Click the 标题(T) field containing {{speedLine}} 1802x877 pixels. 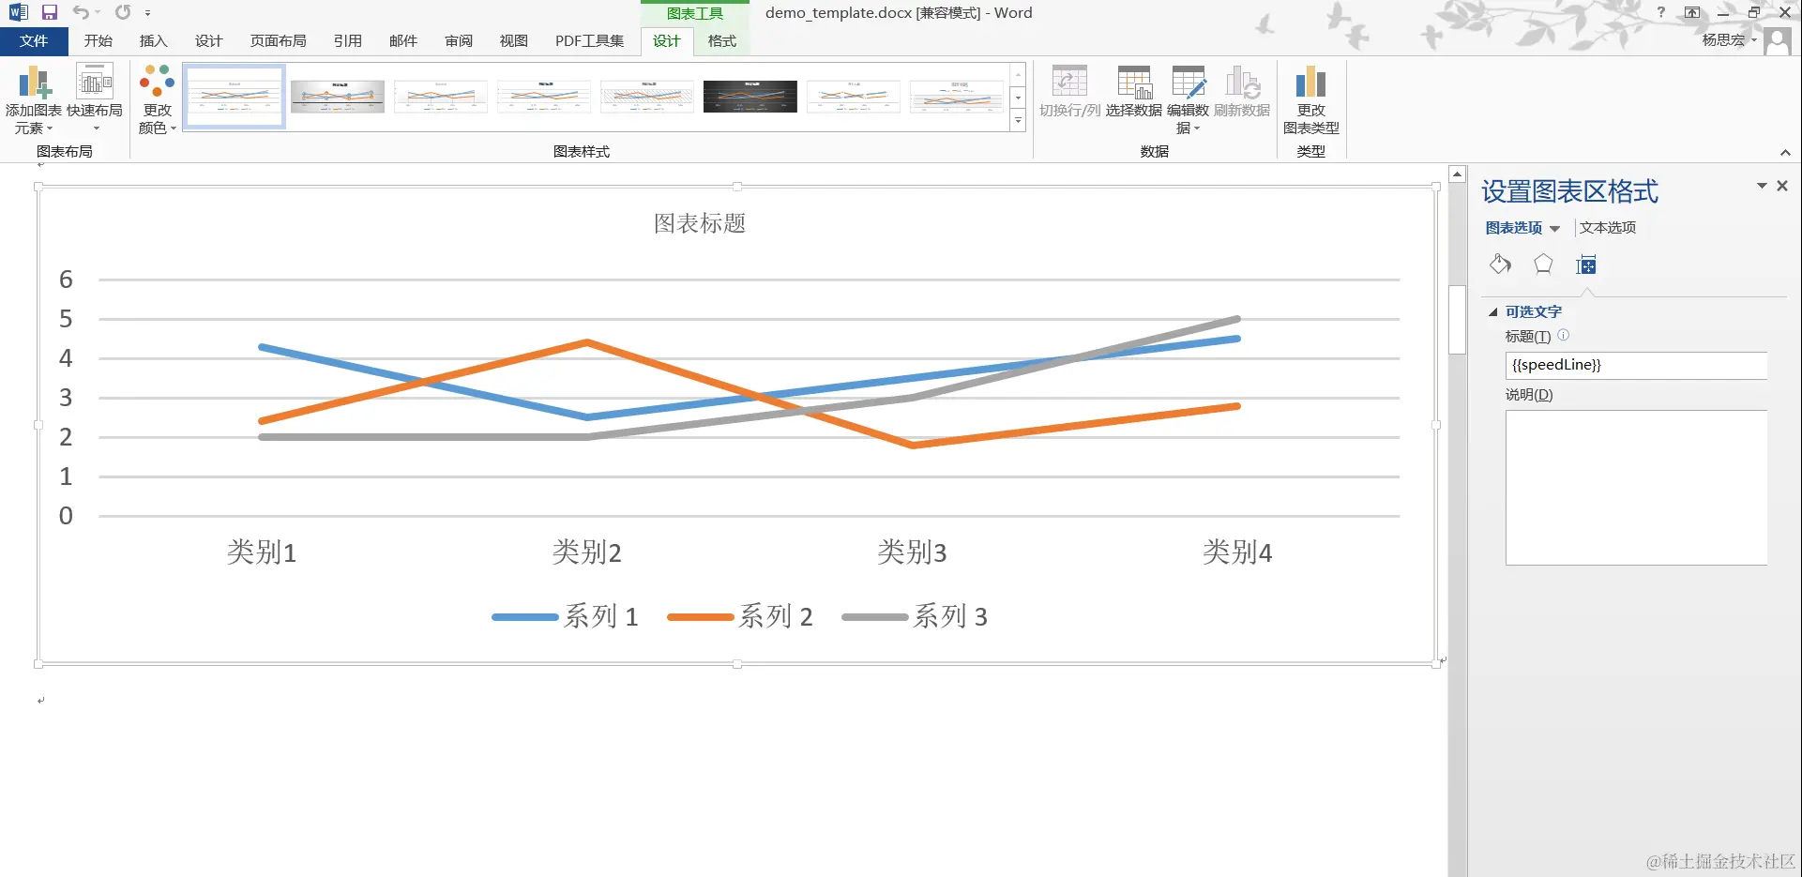coord(1636,365)
